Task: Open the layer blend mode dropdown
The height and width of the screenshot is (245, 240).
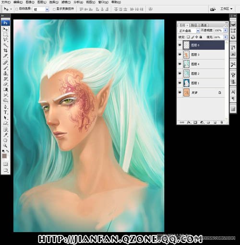Action: coord(189,31)
